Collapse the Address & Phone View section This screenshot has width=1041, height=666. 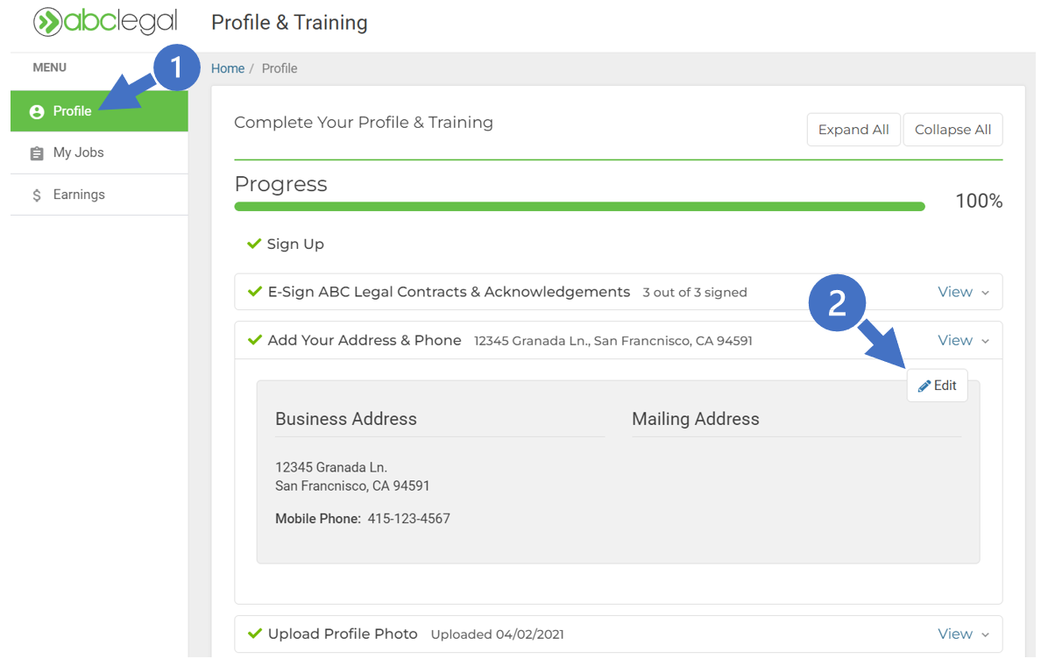pyautogui.click(x=962, y=340)
